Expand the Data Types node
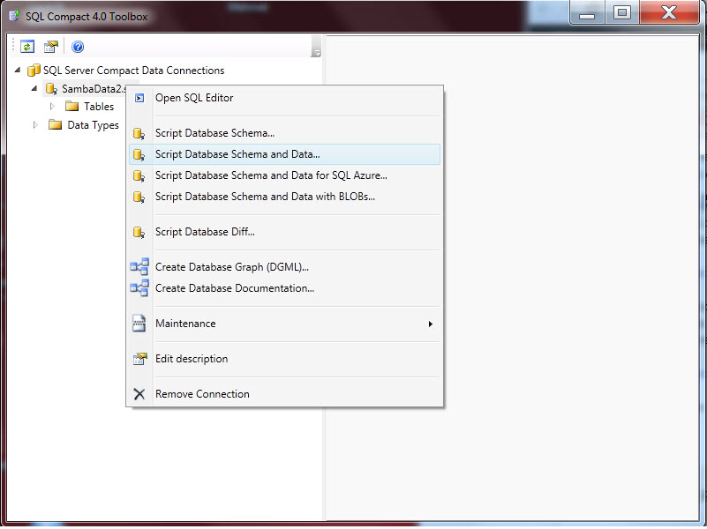Screen dimensions: 707x529 (35, 124)
